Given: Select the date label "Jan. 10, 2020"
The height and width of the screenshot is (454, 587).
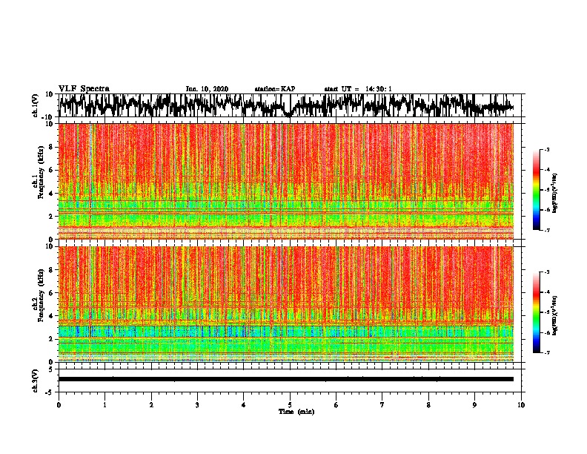Looking at the screenshot, I should point(207,89).
